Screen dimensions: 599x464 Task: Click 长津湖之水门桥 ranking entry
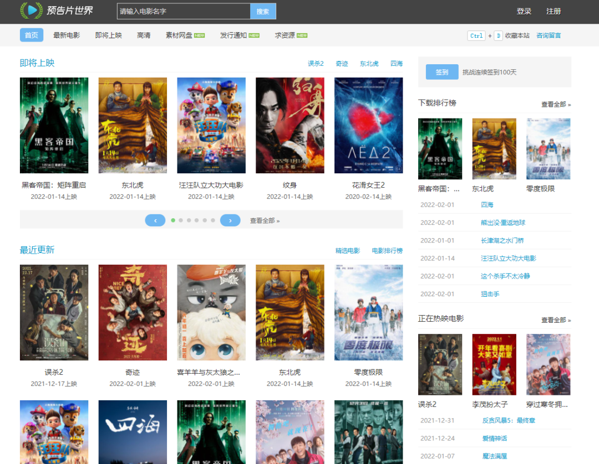[x=502, y=240]
